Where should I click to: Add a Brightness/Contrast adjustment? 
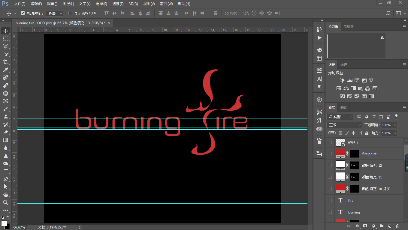pos(342,80)
